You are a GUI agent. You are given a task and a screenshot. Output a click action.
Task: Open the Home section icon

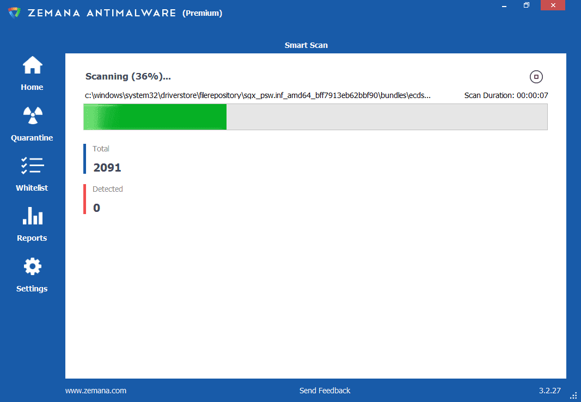point(33,65)
